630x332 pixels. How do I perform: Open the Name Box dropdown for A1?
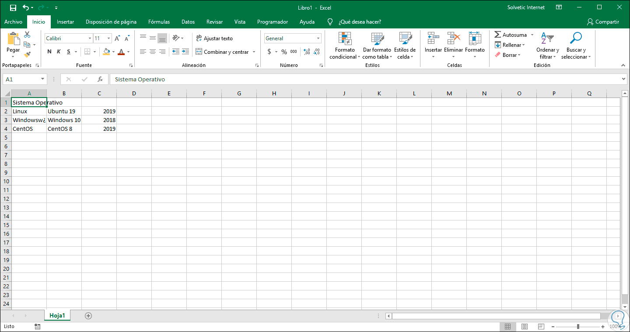coord(43,79)
